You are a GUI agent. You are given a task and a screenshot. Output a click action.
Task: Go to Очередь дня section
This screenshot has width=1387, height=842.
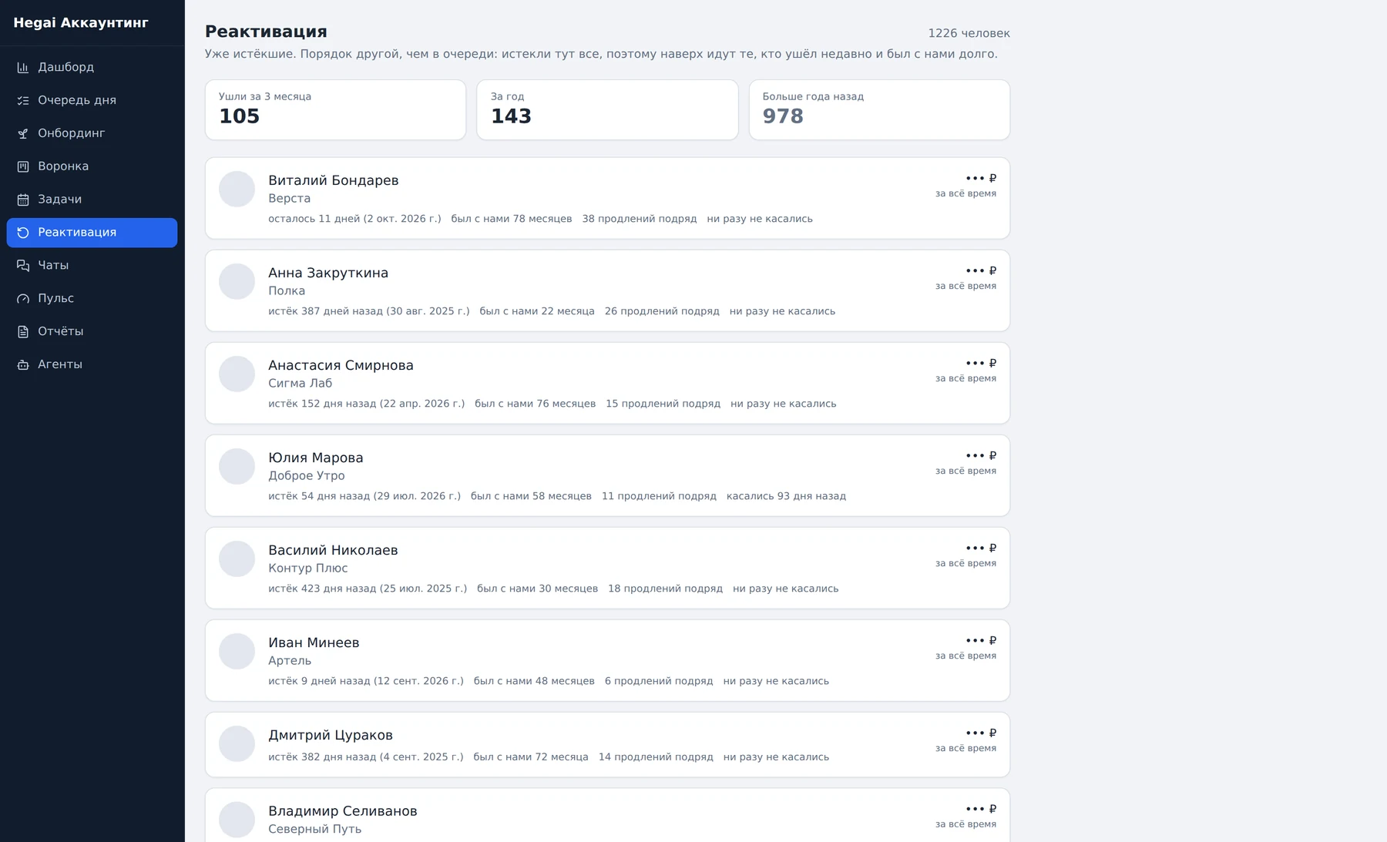(92, 101)
